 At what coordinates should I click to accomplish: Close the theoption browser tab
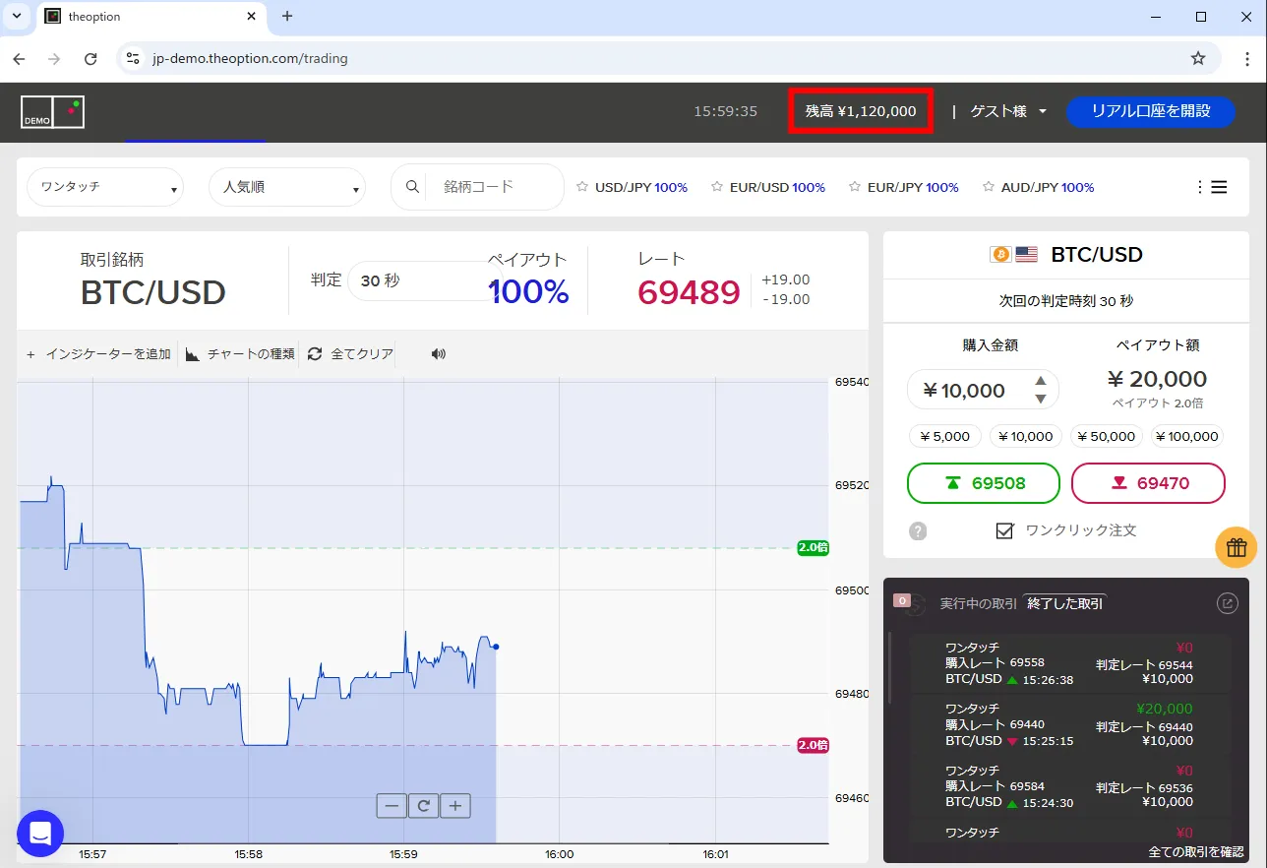click(x=252, y=17)
